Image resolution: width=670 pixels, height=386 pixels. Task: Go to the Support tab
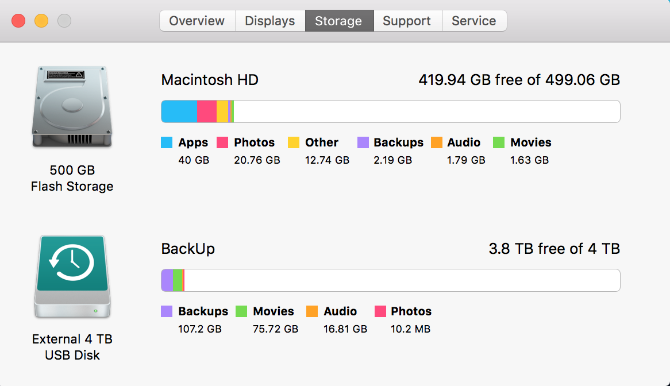(407, 21)
